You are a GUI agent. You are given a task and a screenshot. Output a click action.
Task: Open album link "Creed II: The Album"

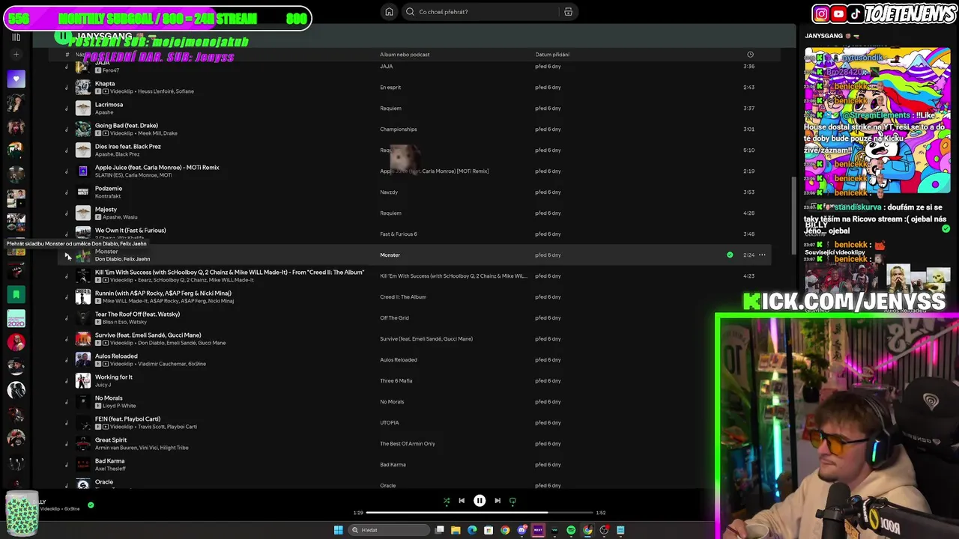coord(403,297)
